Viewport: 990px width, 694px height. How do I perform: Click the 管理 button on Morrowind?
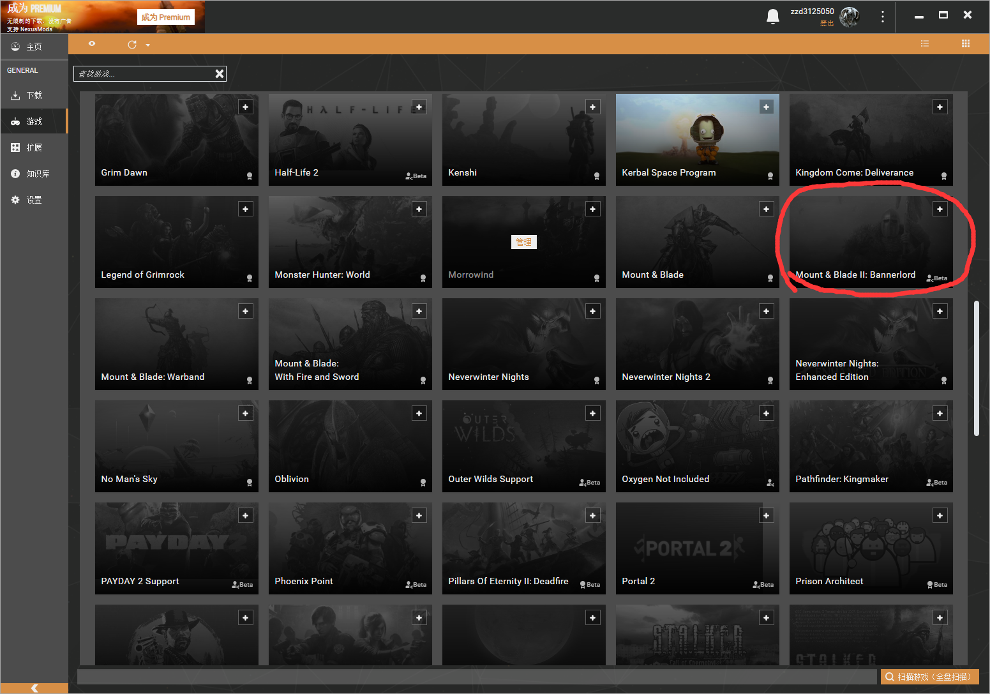coord(524,242)
